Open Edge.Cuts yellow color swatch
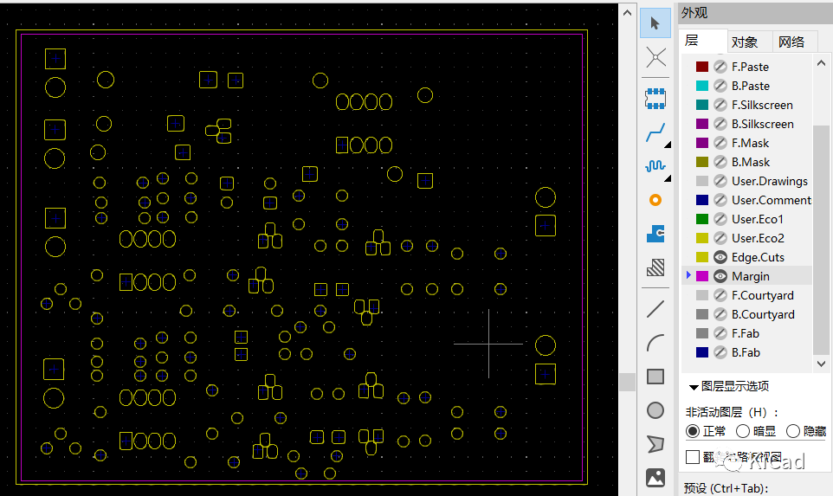 702,257
